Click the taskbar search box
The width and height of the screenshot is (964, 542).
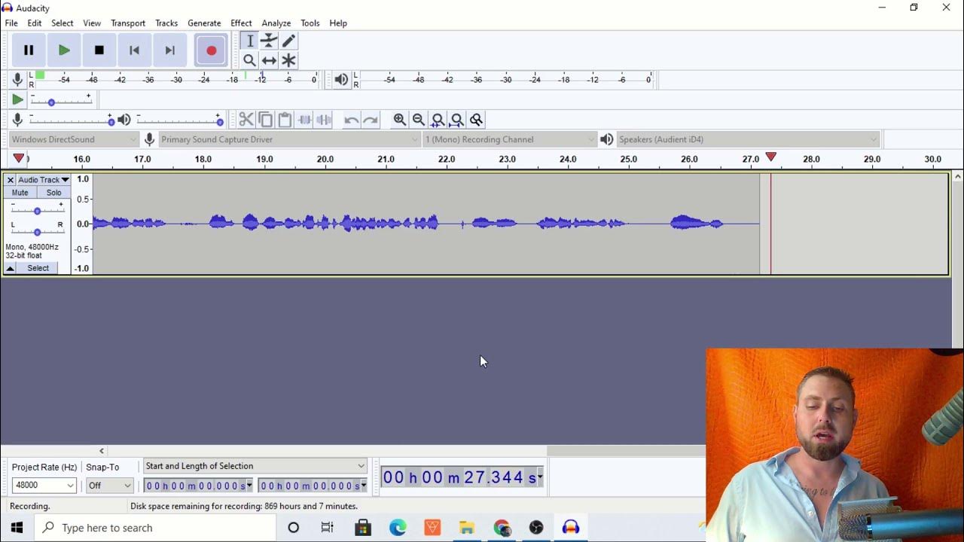click(x=156, y=528)
